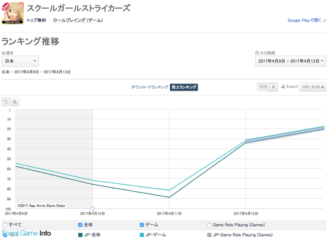Click the 2017年4月12日 axis label
Screen dimensions: 327x238
(246, 214)
